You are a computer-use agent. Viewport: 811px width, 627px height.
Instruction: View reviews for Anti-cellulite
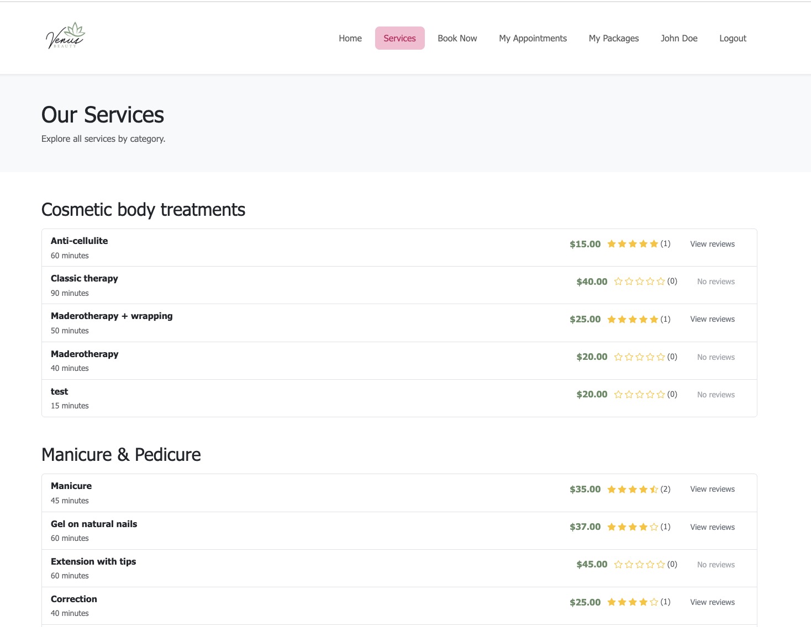tap(712, 244)
